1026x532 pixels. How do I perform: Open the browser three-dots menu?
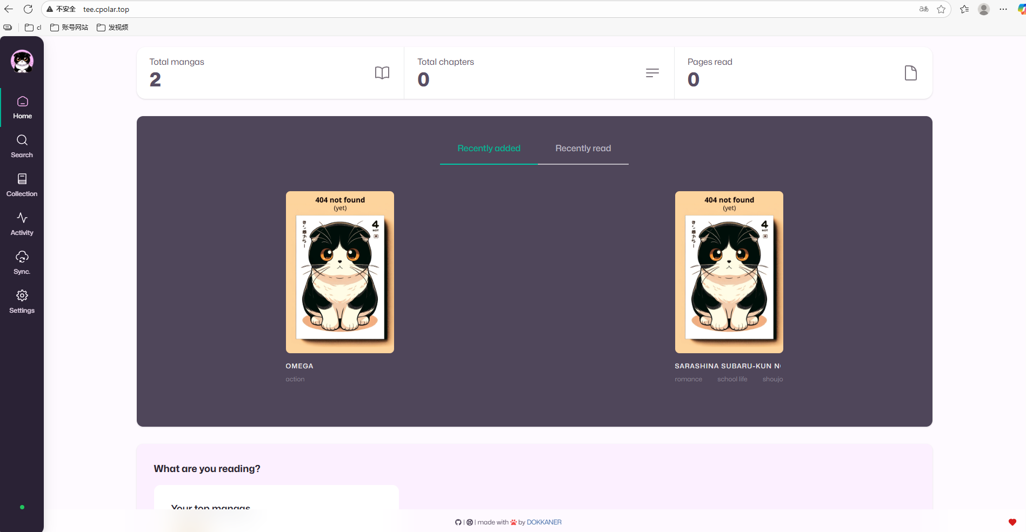(x=1003, y=9)
